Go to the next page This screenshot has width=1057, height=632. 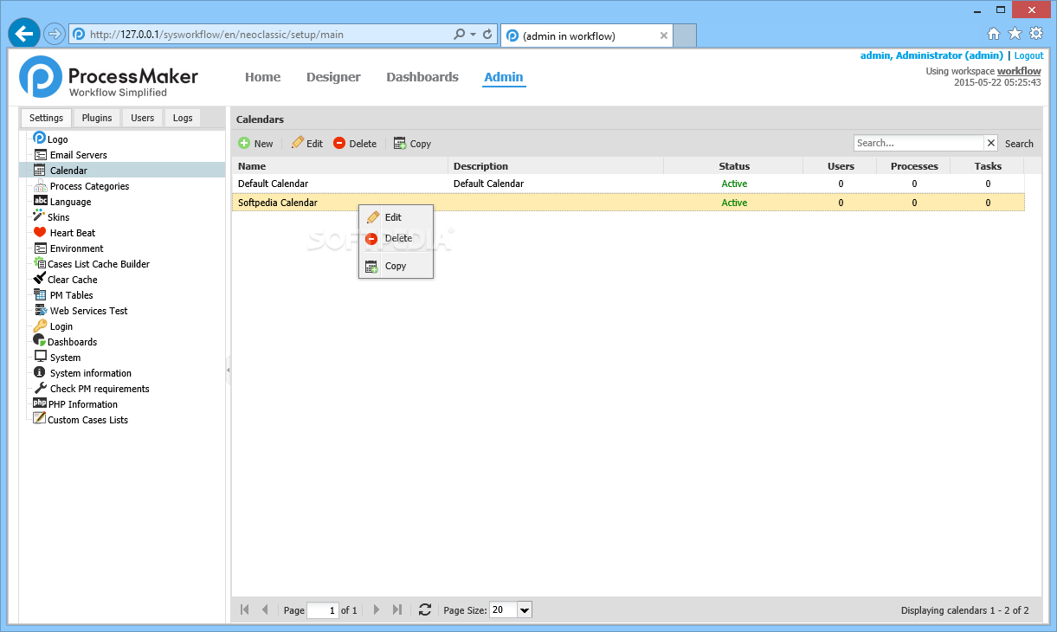point(376,609)
